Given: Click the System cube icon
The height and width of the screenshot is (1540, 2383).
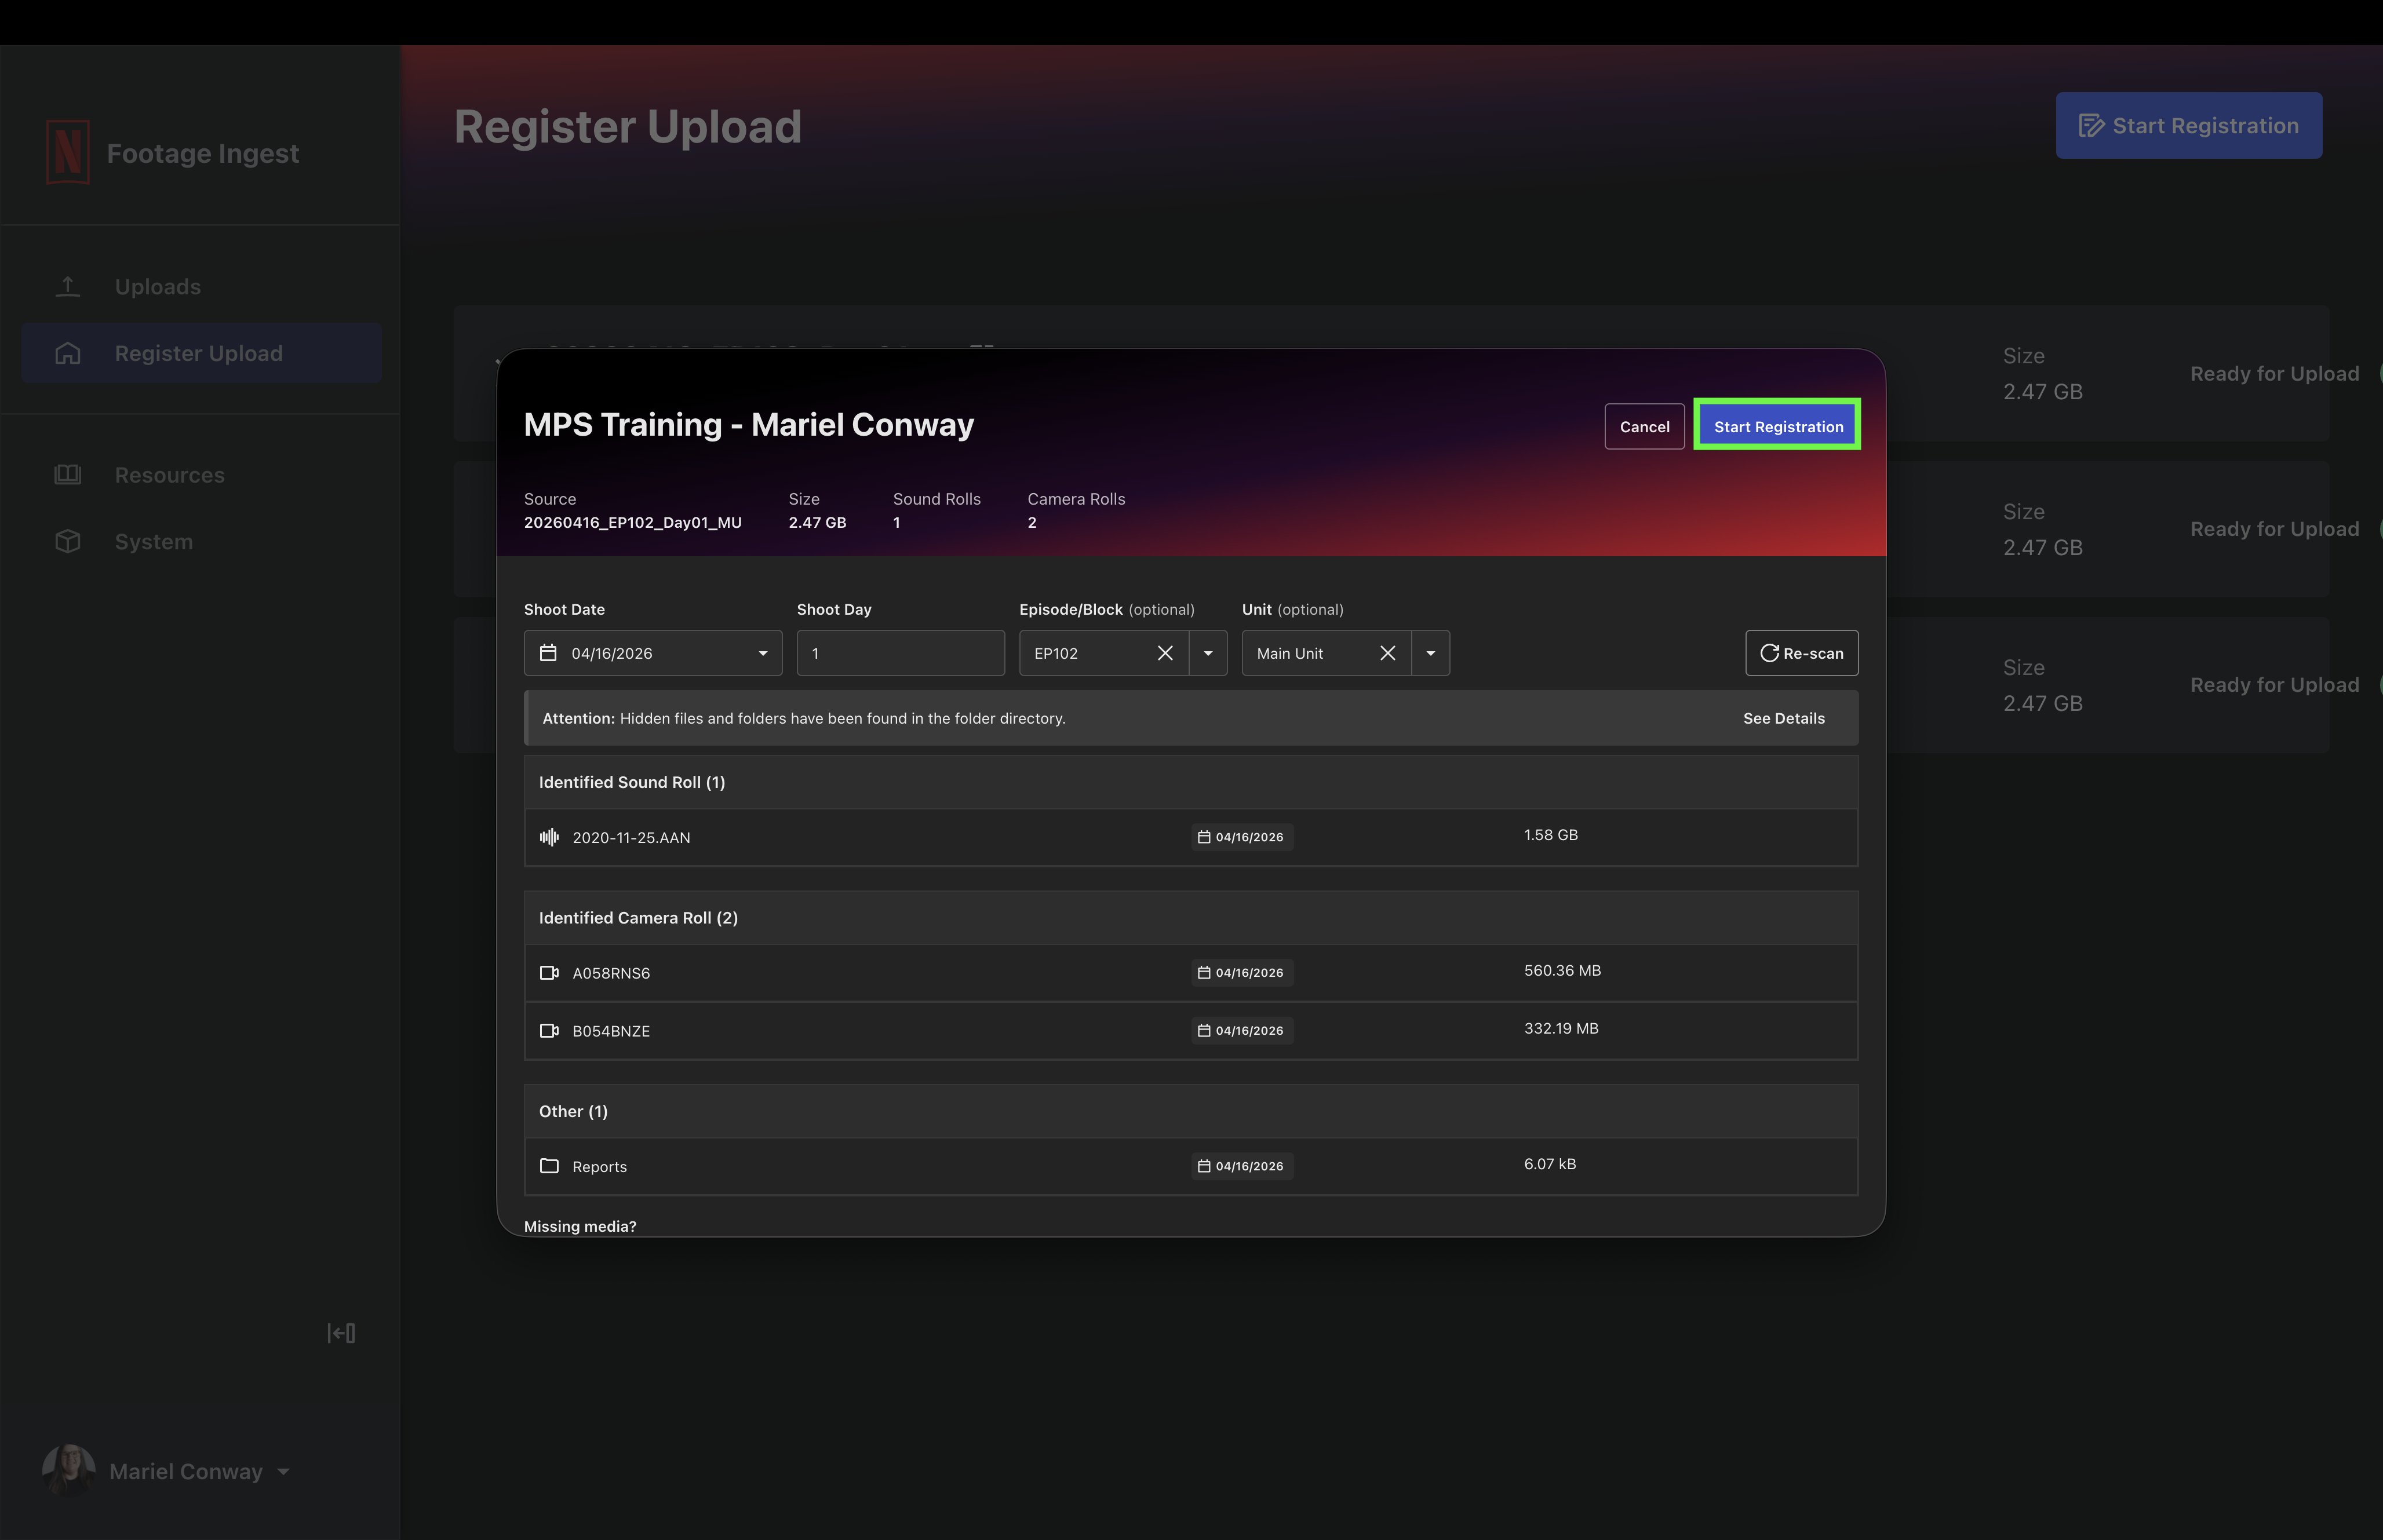Looking at the screenshot, I should tap(67, 541).
